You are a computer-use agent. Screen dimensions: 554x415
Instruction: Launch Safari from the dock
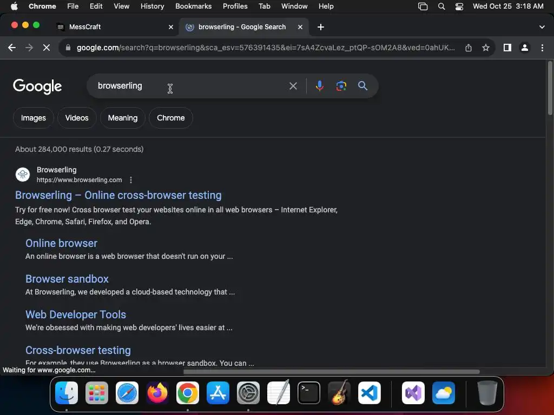(127, 393)
